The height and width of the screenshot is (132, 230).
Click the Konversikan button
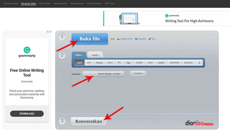click(89, 121)
